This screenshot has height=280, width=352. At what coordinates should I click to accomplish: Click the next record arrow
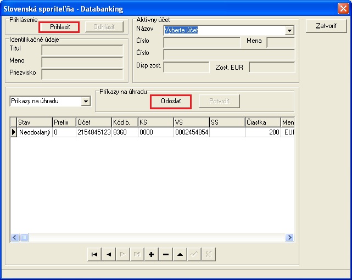[123, 254]
